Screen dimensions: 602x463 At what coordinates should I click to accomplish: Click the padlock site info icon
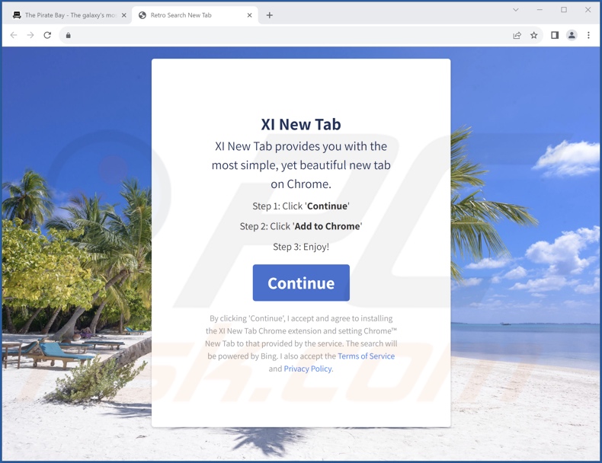coord(69,35)
